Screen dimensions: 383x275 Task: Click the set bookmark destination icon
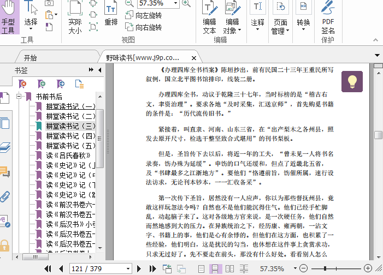[x=61, y=84]
